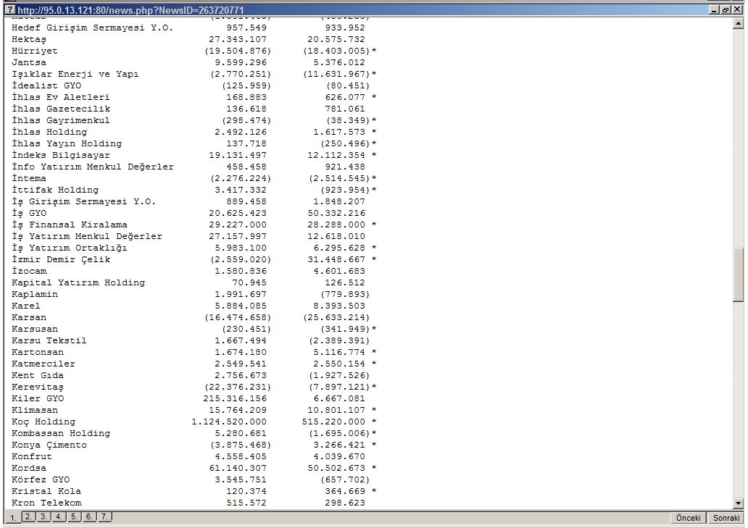Select Kombassan Holding
Image resolution: width=748 pixels, height=528 pixels.
click(61, 433)
